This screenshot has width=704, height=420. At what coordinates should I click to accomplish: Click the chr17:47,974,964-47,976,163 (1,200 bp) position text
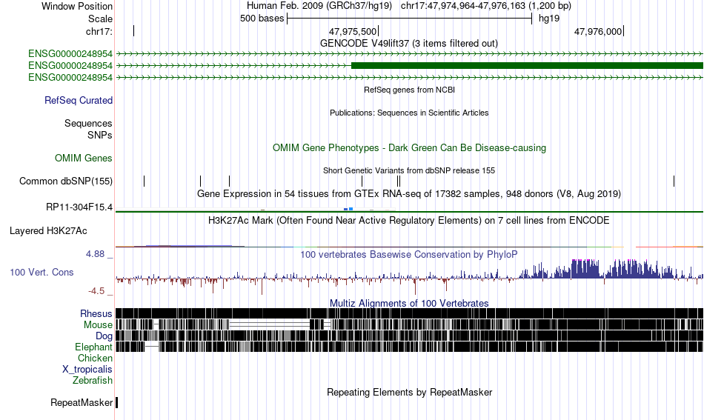coord(486,6)
